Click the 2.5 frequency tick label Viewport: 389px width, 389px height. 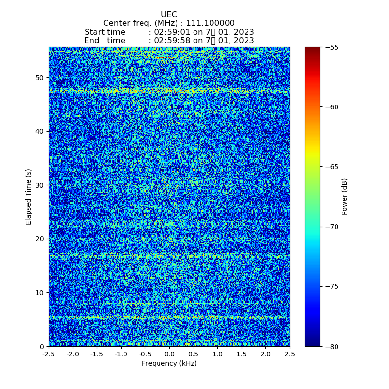(289, 354)
